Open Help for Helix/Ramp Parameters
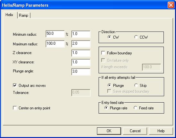 click(161, 131)
